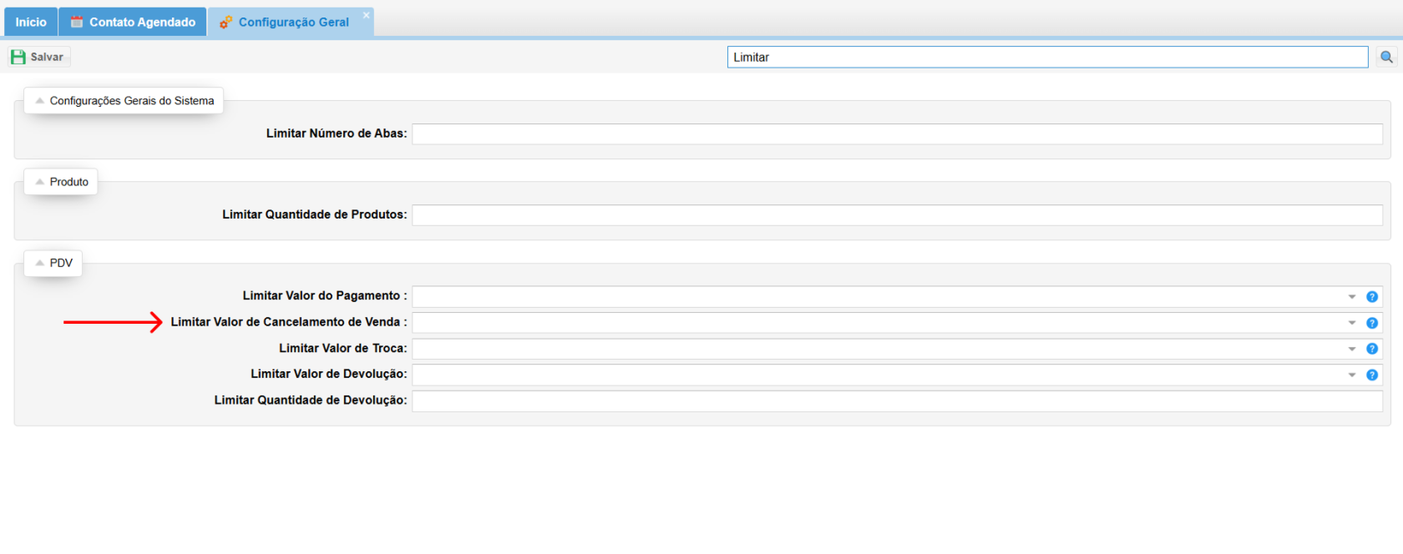
Task: Click help icon for Limitar Valor de Devolução
Action: [1372, 375]
